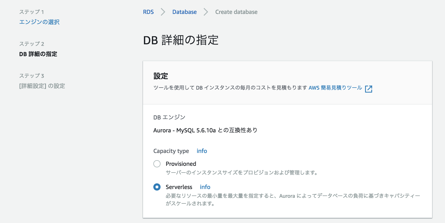Viewport: 445px width, 223px height.
Task: Click the Create database breadcrumb text
Action: 236,12
